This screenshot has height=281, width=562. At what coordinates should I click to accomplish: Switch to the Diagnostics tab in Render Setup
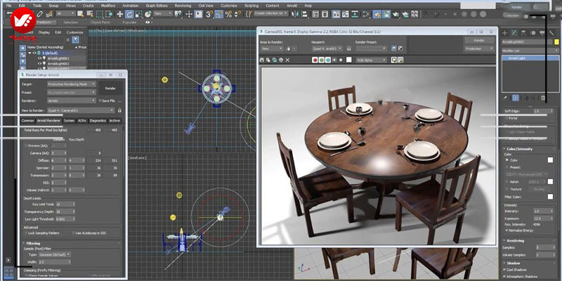click(x=98, y=121)
